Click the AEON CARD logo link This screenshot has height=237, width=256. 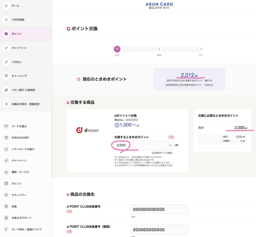pyautogui.click(x=159, y=5)
